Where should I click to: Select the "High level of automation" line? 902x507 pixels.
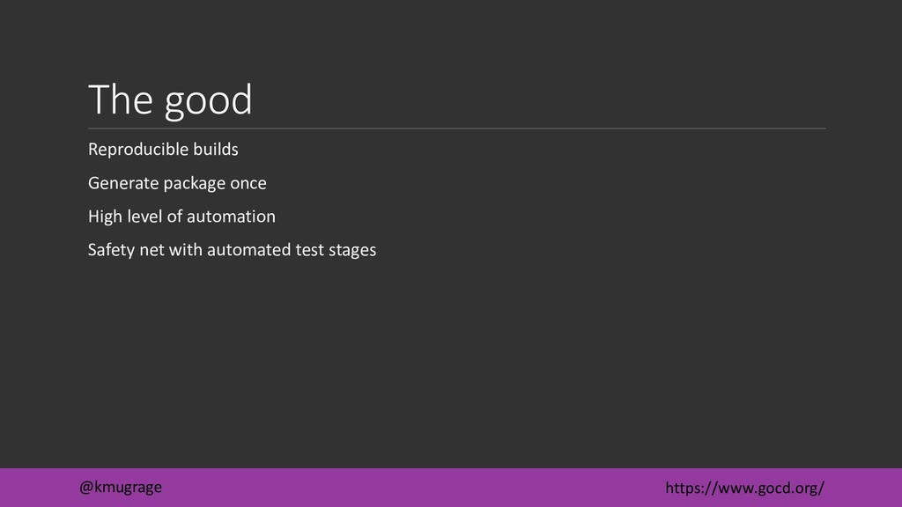[x=181, y=217]
